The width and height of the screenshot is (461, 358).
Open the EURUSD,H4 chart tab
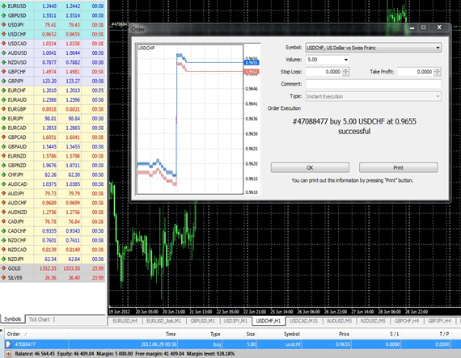(x=125, y=321)
